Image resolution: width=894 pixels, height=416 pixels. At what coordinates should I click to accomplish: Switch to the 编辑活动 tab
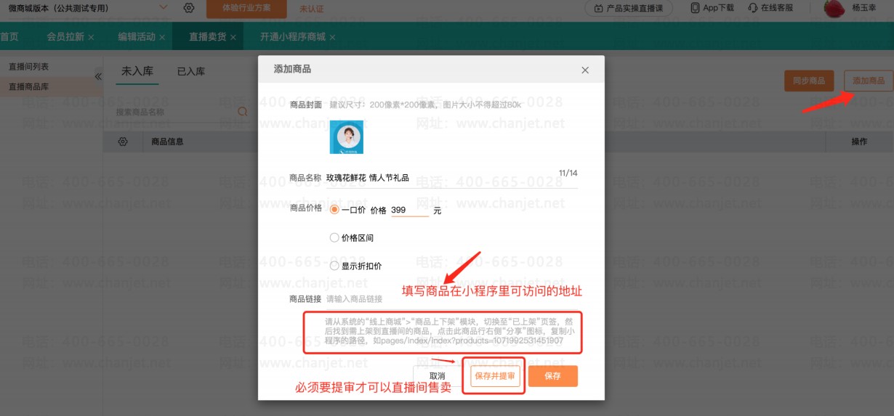pyautogui.click(x=137, y=36)
